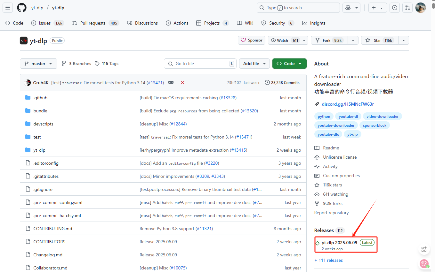Open the Copilot icon button
The width and height of the screenshot is (435, 272).
(x=348, y=8)
